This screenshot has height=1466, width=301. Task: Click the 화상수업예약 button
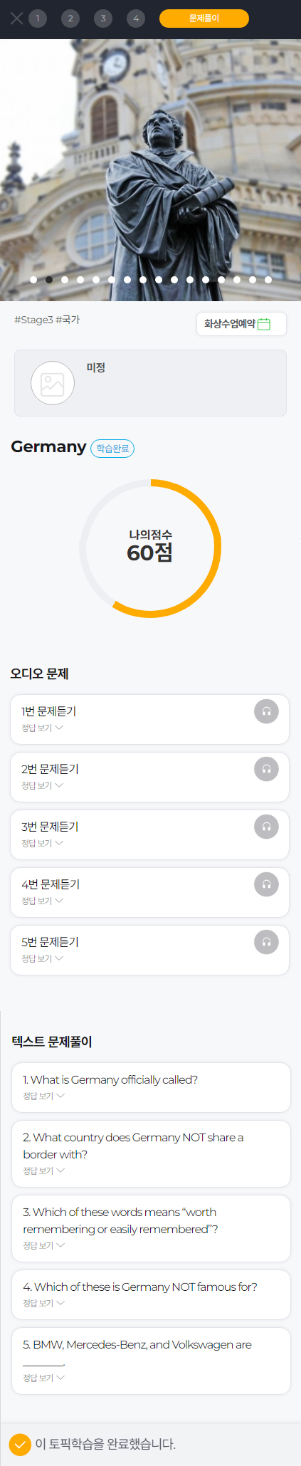coord(241,324)
